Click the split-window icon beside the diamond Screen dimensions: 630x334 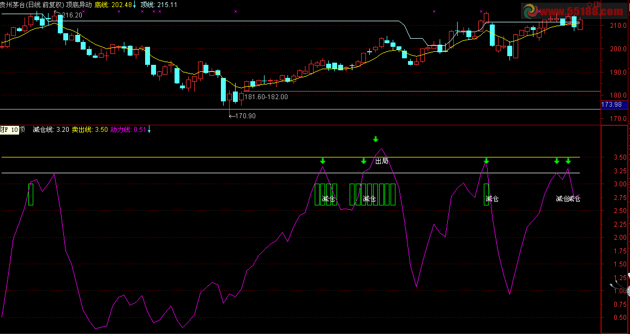tap(597, 4)
